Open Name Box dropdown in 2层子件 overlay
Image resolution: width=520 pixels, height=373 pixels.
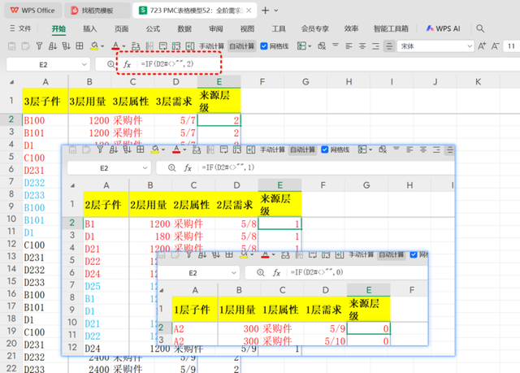(145, 168)
